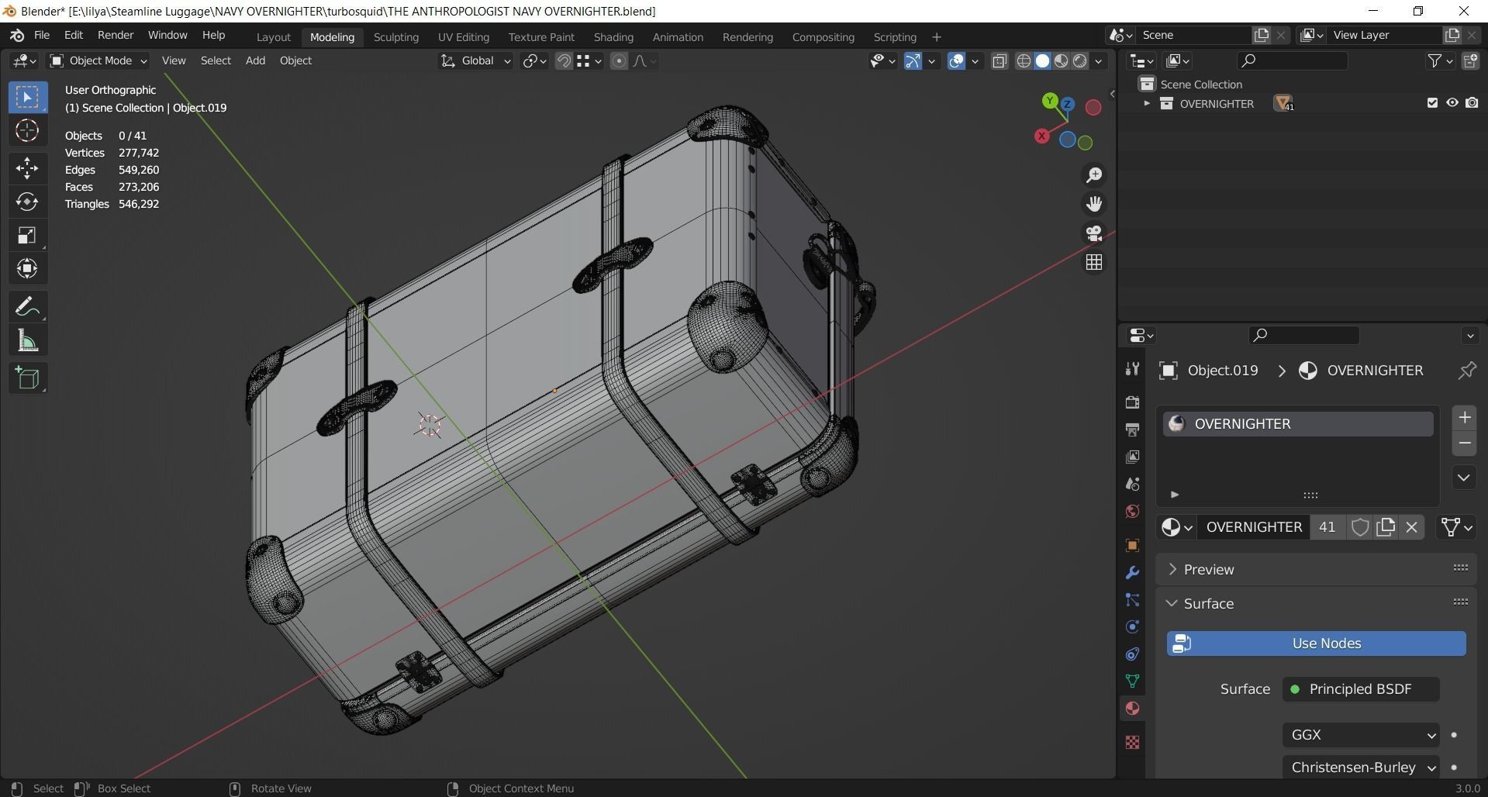Click the Principled BSDF surface shader button
This screenshot has height=797, width=1488.
(x=1360, y=689)
